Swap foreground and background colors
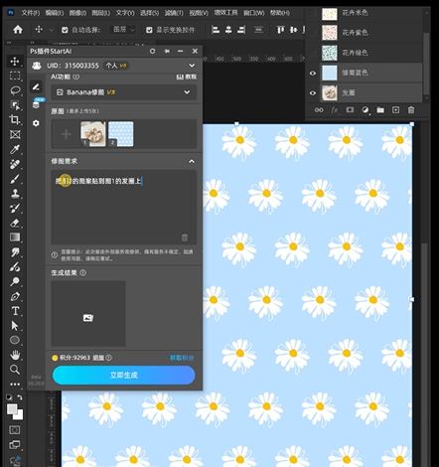Screen dimensions: 439x467 pos(20,397)
